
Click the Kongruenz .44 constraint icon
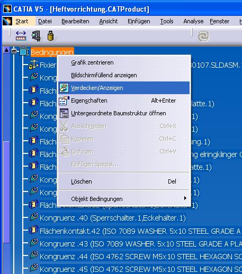click(x=34, y=255)
